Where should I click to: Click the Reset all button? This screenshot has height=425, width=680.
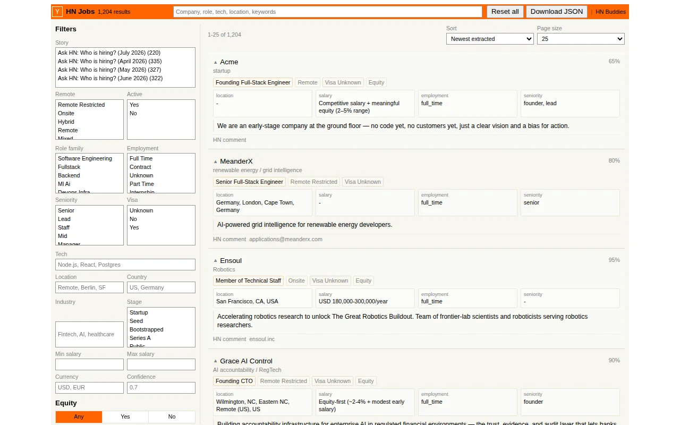(x=505, y=12)
